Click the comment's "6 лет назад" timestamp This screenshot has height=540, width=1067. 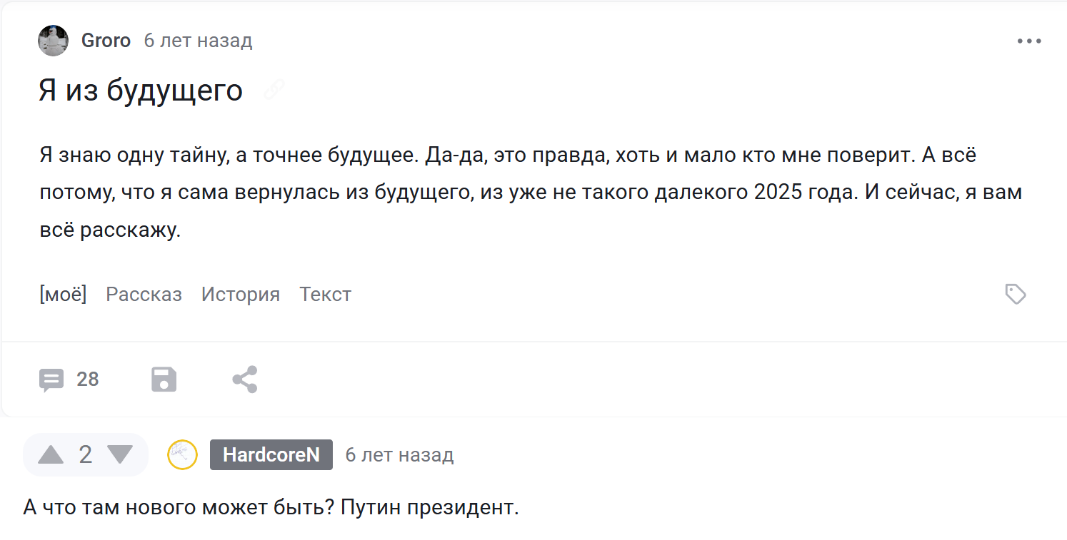(399, 454)
